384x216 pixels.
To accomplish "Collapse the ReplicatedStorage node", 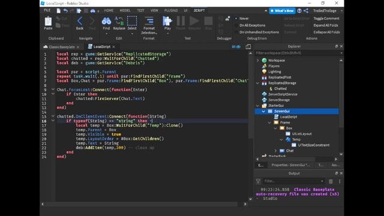I will click(x=257, y=83).
